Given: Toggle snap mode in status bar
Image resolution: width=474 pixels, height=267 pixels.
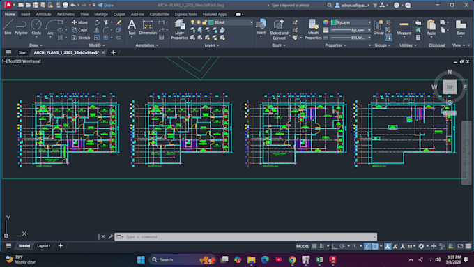Looking at the screenshot, I should point(321,246).
